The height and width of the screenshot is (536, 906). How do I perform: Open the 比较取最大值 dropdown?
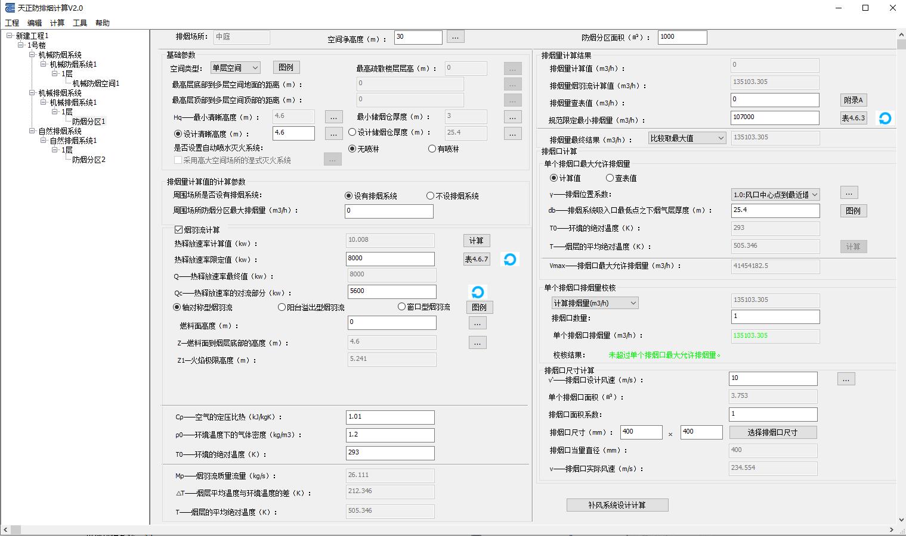tap(687, 138)
